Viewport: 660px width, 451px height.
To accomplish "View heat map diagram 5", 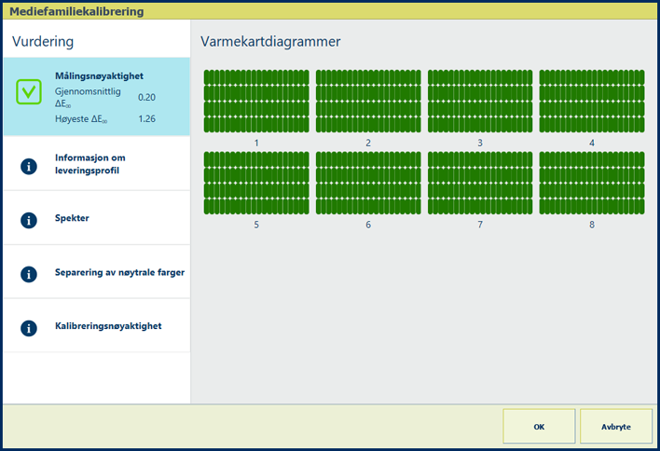I will point(256,183).
